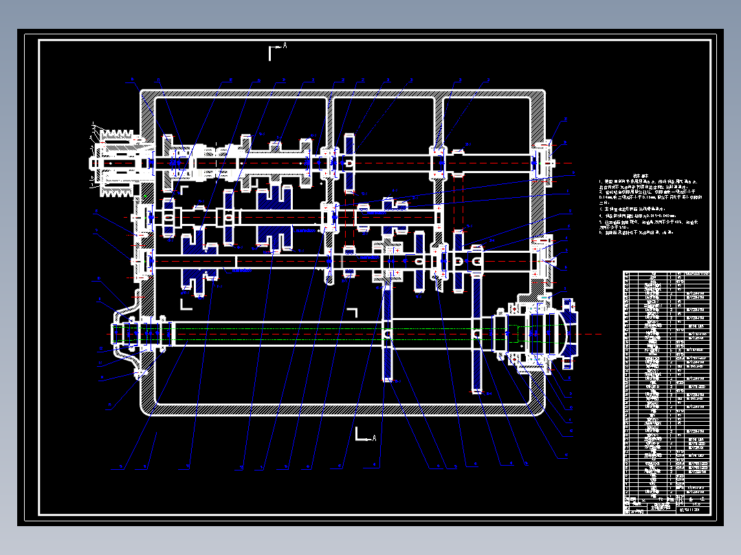The image size is (741, 555).
Task: Select the upper section cut marker A
Action: coord(278,52)
